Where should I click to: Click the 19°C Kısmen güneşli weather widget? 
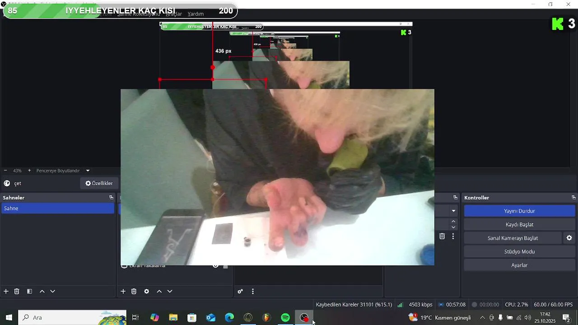click(439, 318)
